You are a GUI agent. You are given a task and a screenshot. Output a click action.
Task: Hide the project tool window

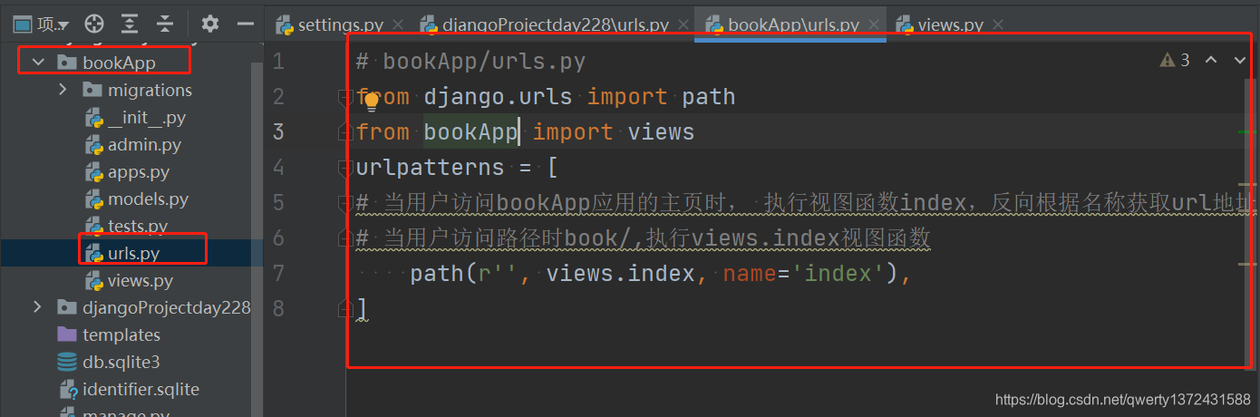245,24
